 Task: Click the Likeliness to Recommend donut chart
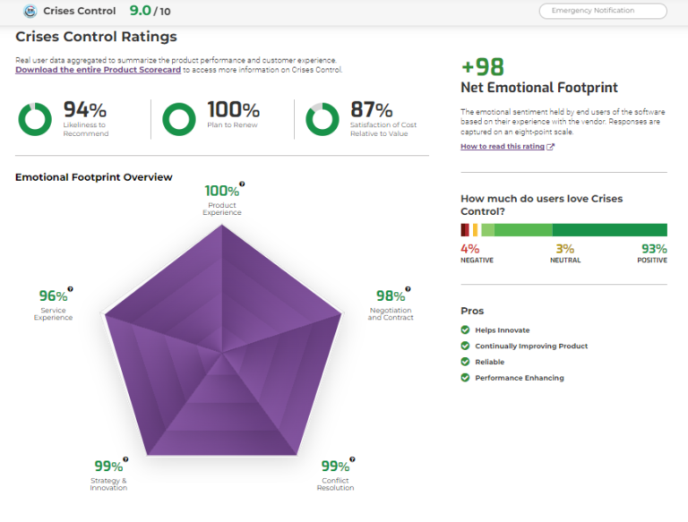coord(35,120)
